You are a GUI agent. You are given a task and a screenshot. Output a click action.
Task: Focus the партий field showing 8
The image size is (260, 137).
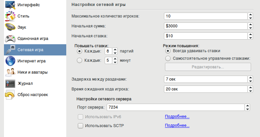click(108, 51)
